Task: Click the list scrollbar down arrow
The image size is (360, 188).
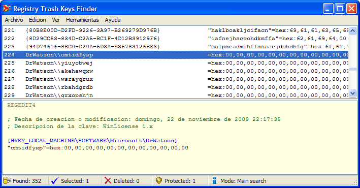Action: 352,93
